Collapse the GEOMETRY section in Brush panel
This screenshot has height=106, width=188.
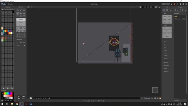pyautogui.click(x=19, y=39)
